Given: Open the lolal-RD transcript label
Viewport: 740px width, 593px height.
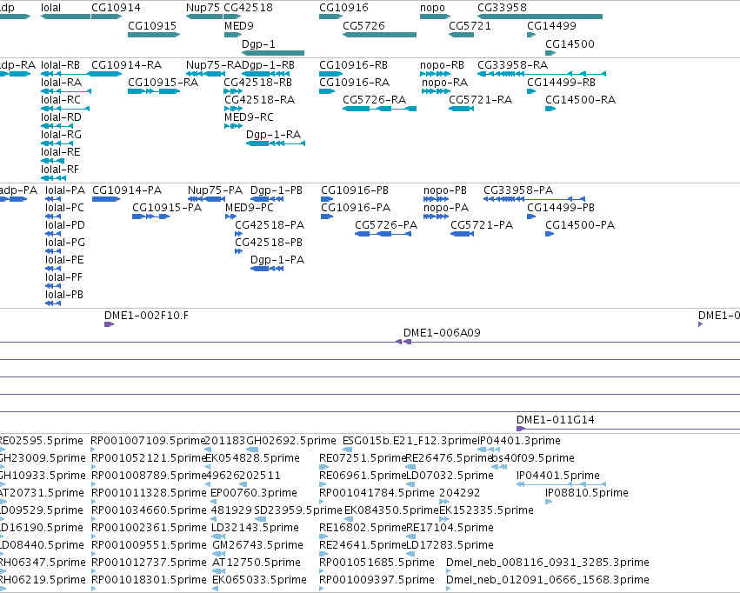Looking at the screenshot, I should coord(62,117).
